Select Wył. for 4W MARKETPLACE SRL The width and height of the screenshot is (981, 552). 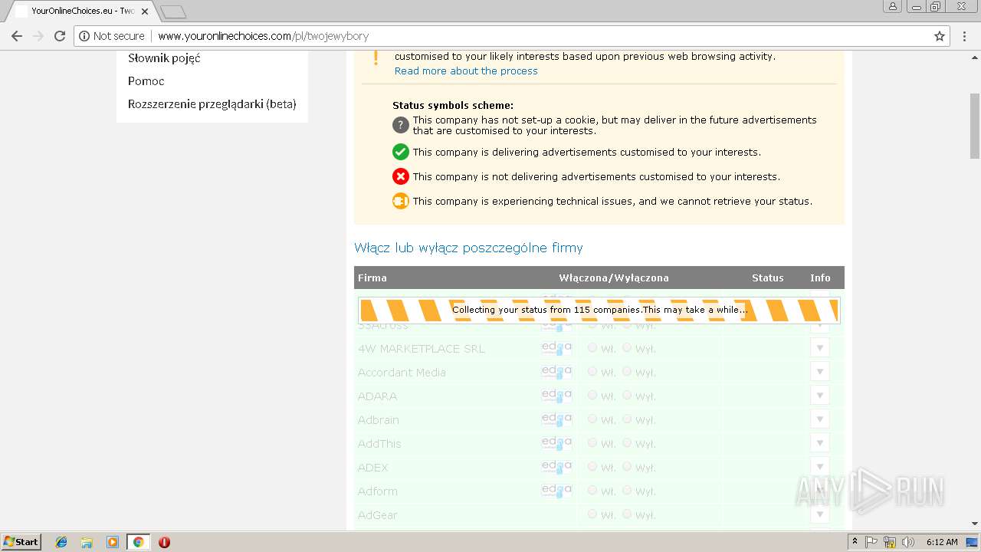pos(627,347)
